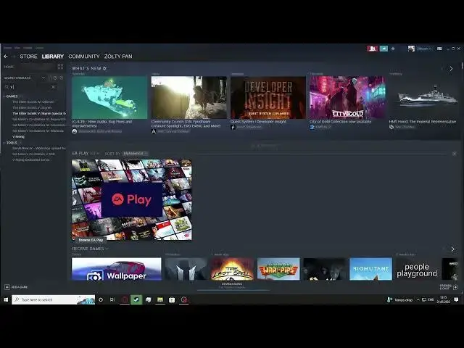Click the teal announcements icon
Image resolution: width=464 pixels, height=348 pixels.
click(384, 49)
